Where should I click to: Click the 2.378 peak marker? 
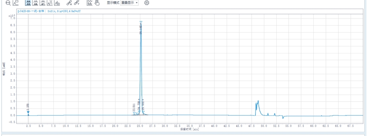pyautogui.click(x=28, y=112)
